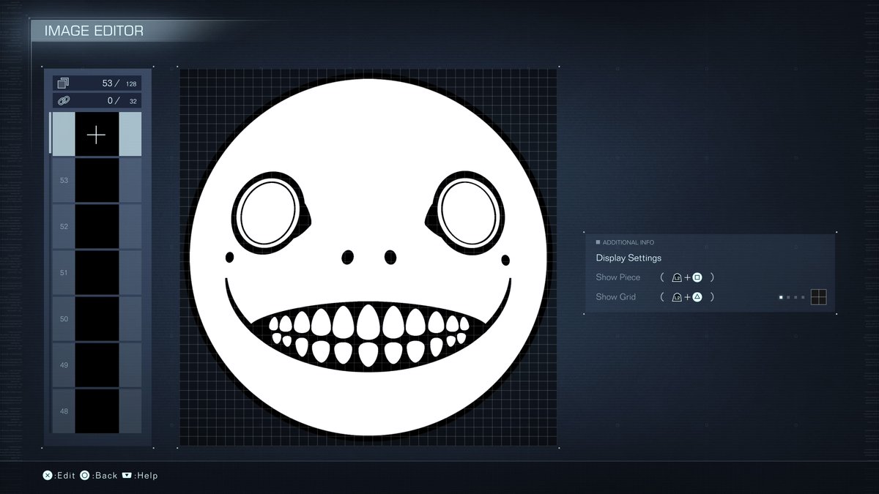Select layer 51 in the list
Screen dimensions: 879x494
click(x=96, y=272)
